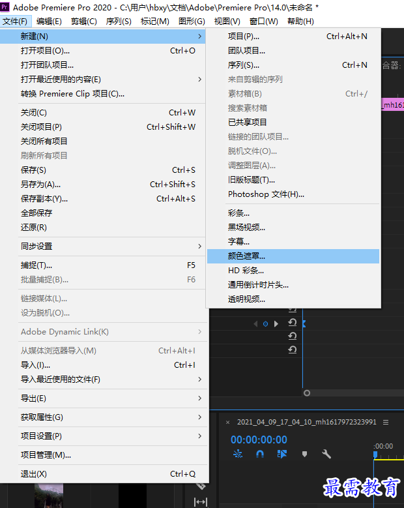Go to next keyframe arrow
Viewport: 404px width, 508px height.
tap(276, 323)
